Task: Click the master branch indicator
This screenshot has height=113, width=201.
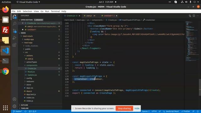Action: (x=18, y=111)
